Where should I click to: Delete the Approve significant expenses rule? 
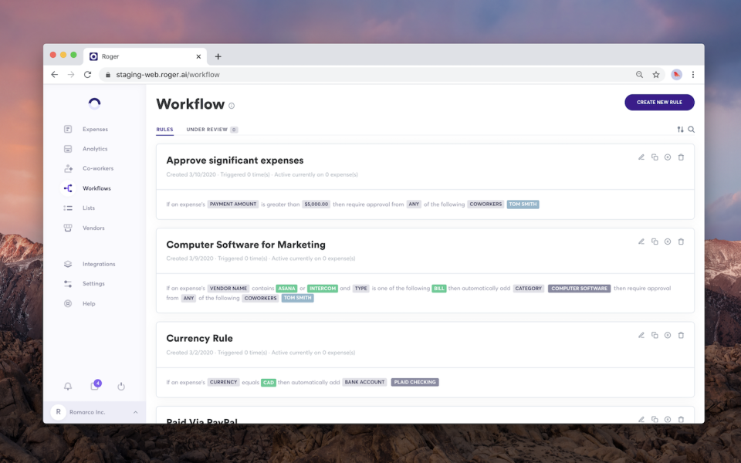pyautogui.click(x=681, y=157)
